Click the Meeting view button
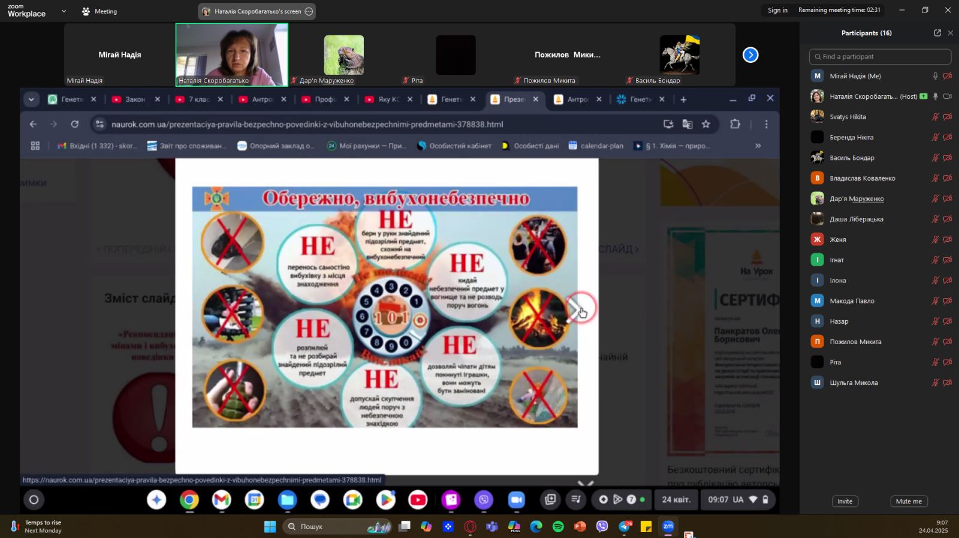The image size is (959, 538). [99, 11]
